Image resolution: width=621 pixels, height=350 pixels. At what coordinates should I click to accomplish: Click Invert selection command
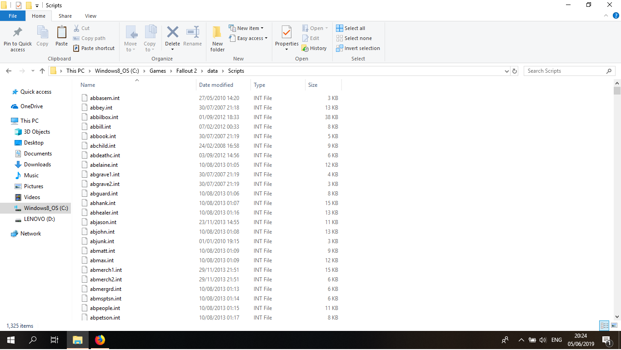coord(358,48)
